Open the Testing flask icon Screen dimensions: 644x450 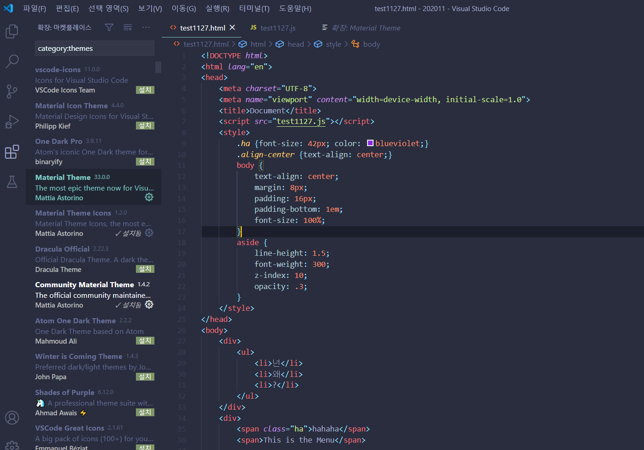coord(12,182)
